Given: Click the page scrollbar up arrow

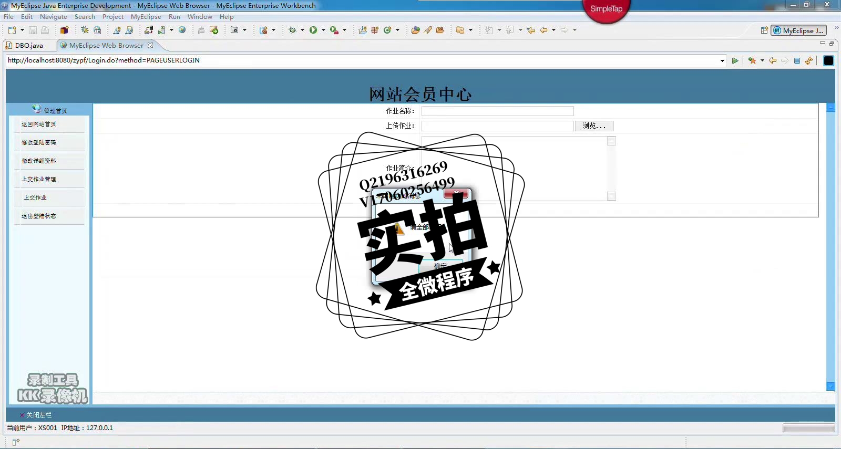Looking at the screenshot, I should tap(831, 108).
